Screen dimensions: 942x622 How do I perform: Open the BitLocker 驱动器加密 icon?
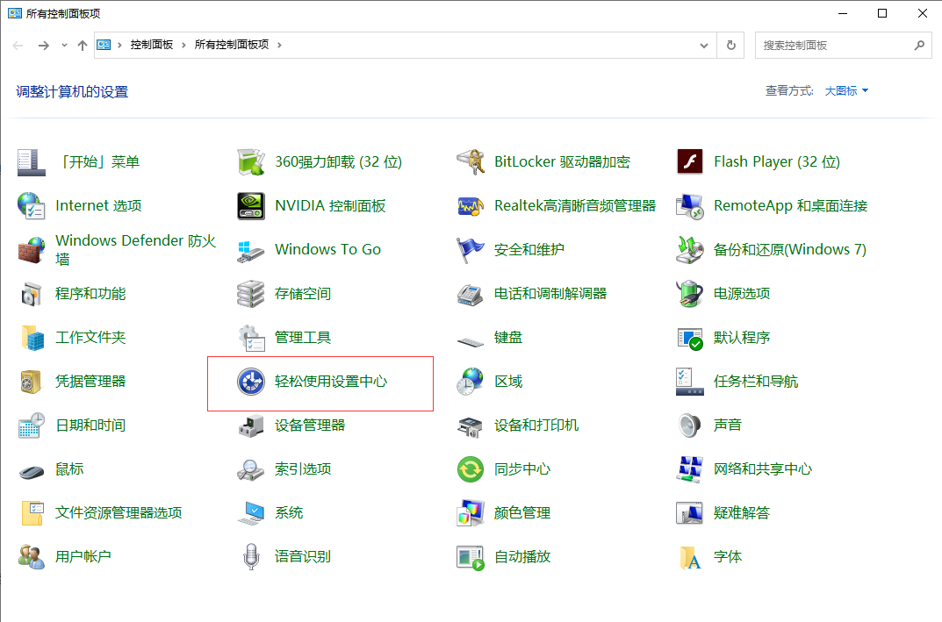471,162
